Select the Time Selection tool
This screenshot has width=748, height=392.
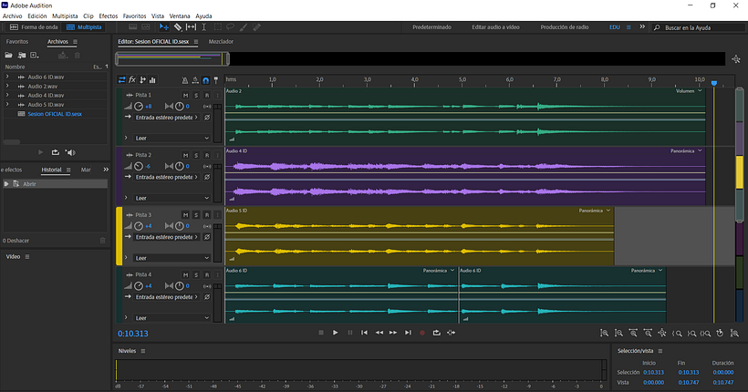(203, 27)
